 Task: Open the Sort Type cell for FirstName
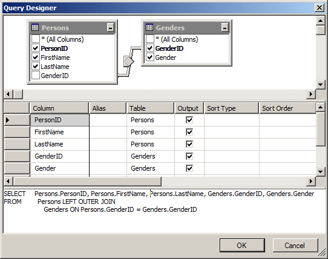232,132
